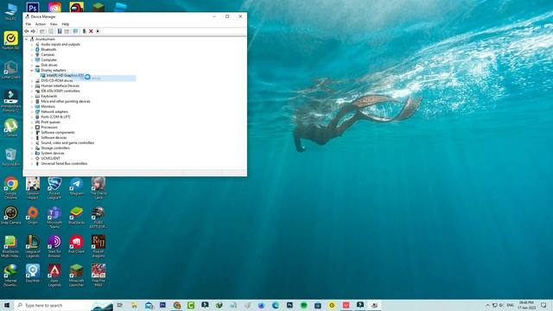Select the Ports (COM & LPT) row
This screenshot has height=311, width=553.
(x=53, y=117)
